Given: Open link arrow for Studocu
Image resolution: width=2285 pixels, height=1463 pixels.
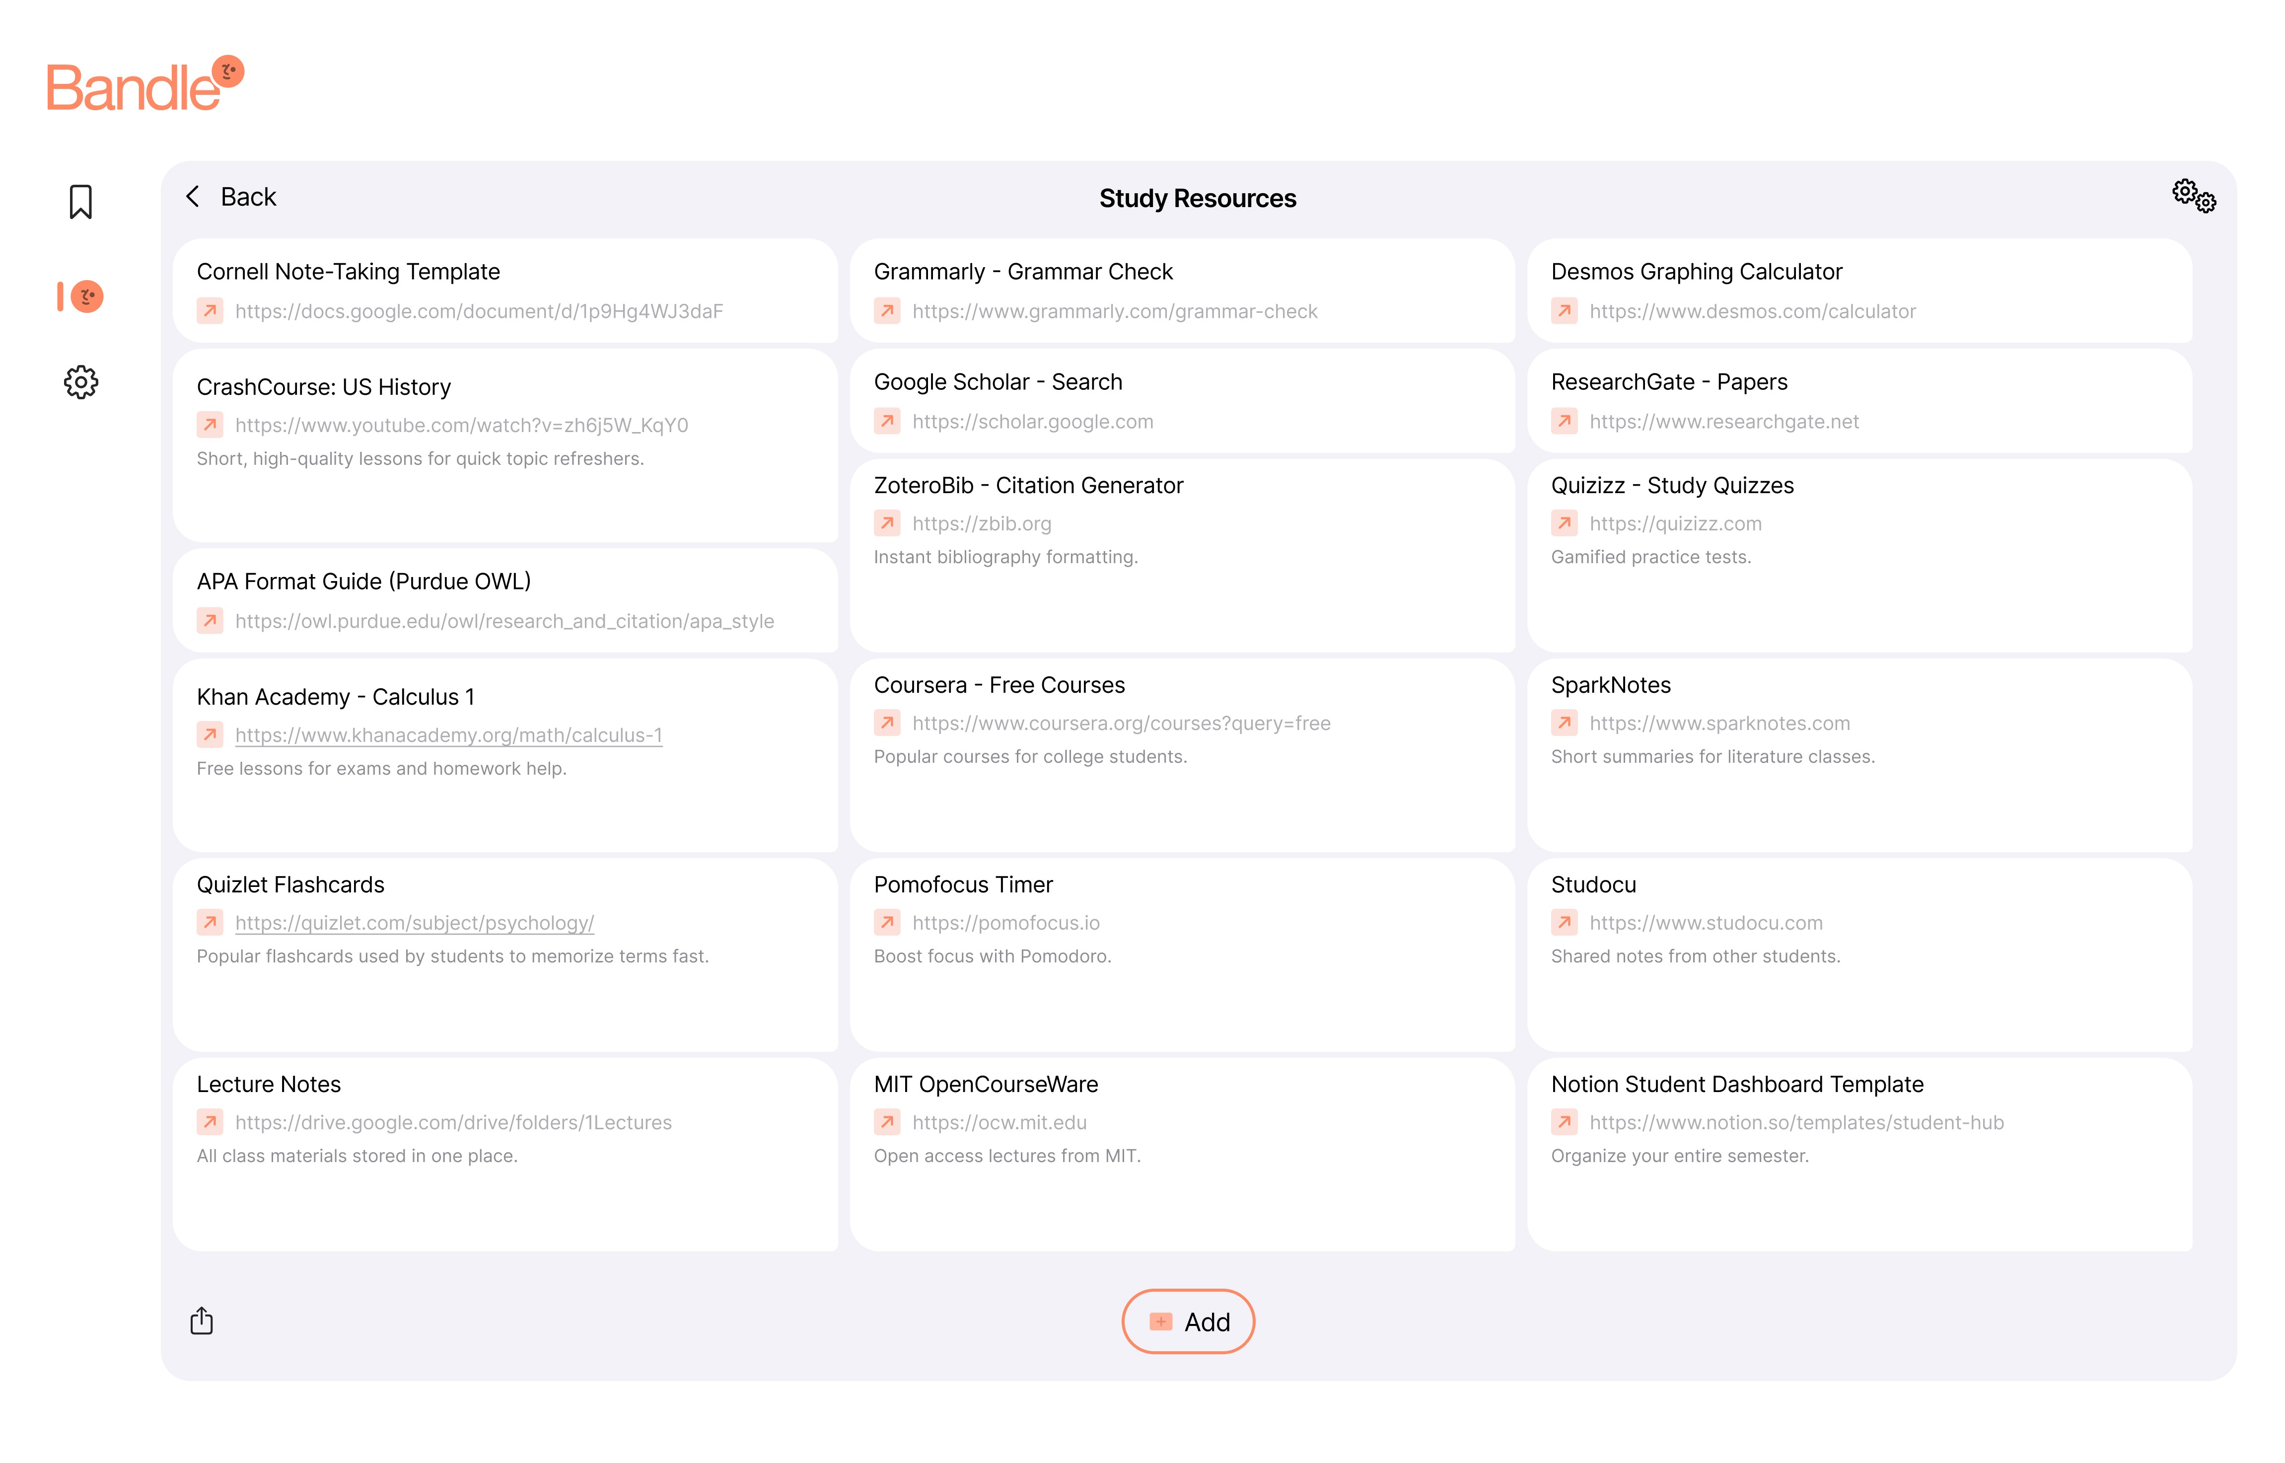Looking at the screenshot, I should (x=1564, y=923).
